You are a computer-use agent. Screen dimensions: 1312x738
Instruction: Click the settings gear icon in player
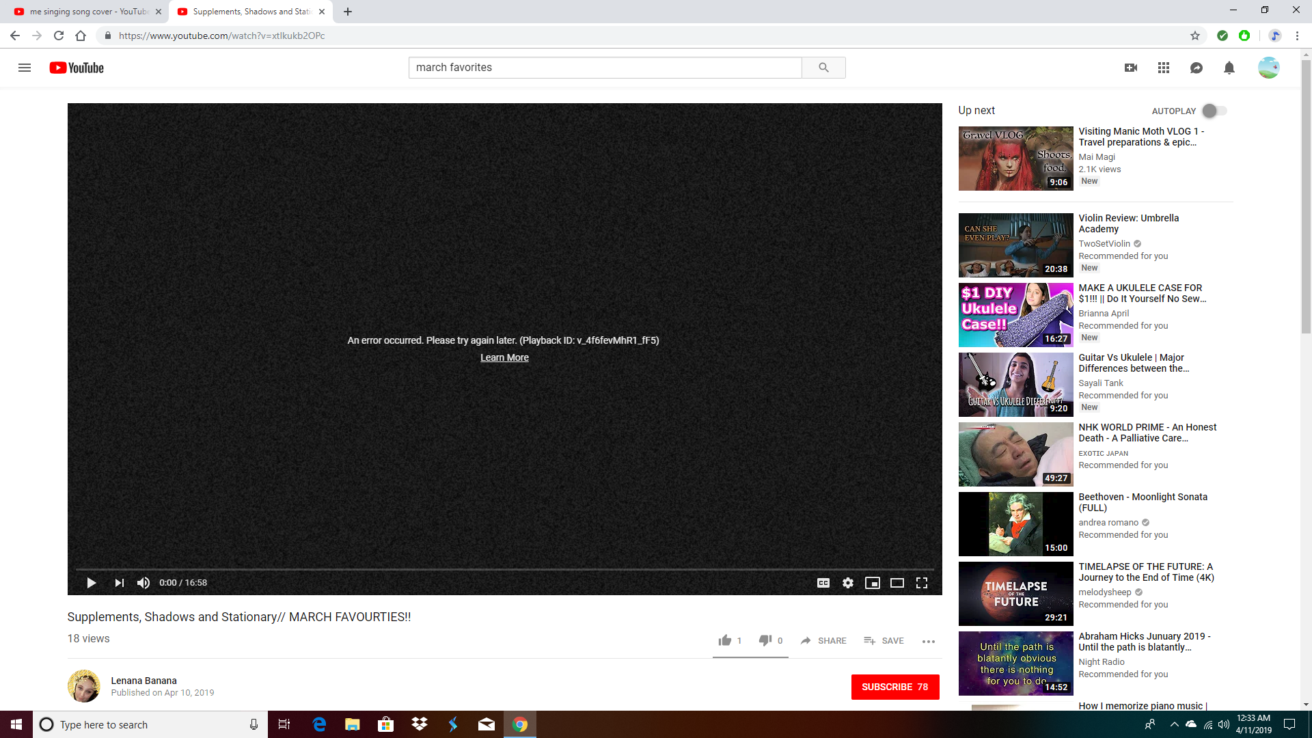tap(848, 583)
